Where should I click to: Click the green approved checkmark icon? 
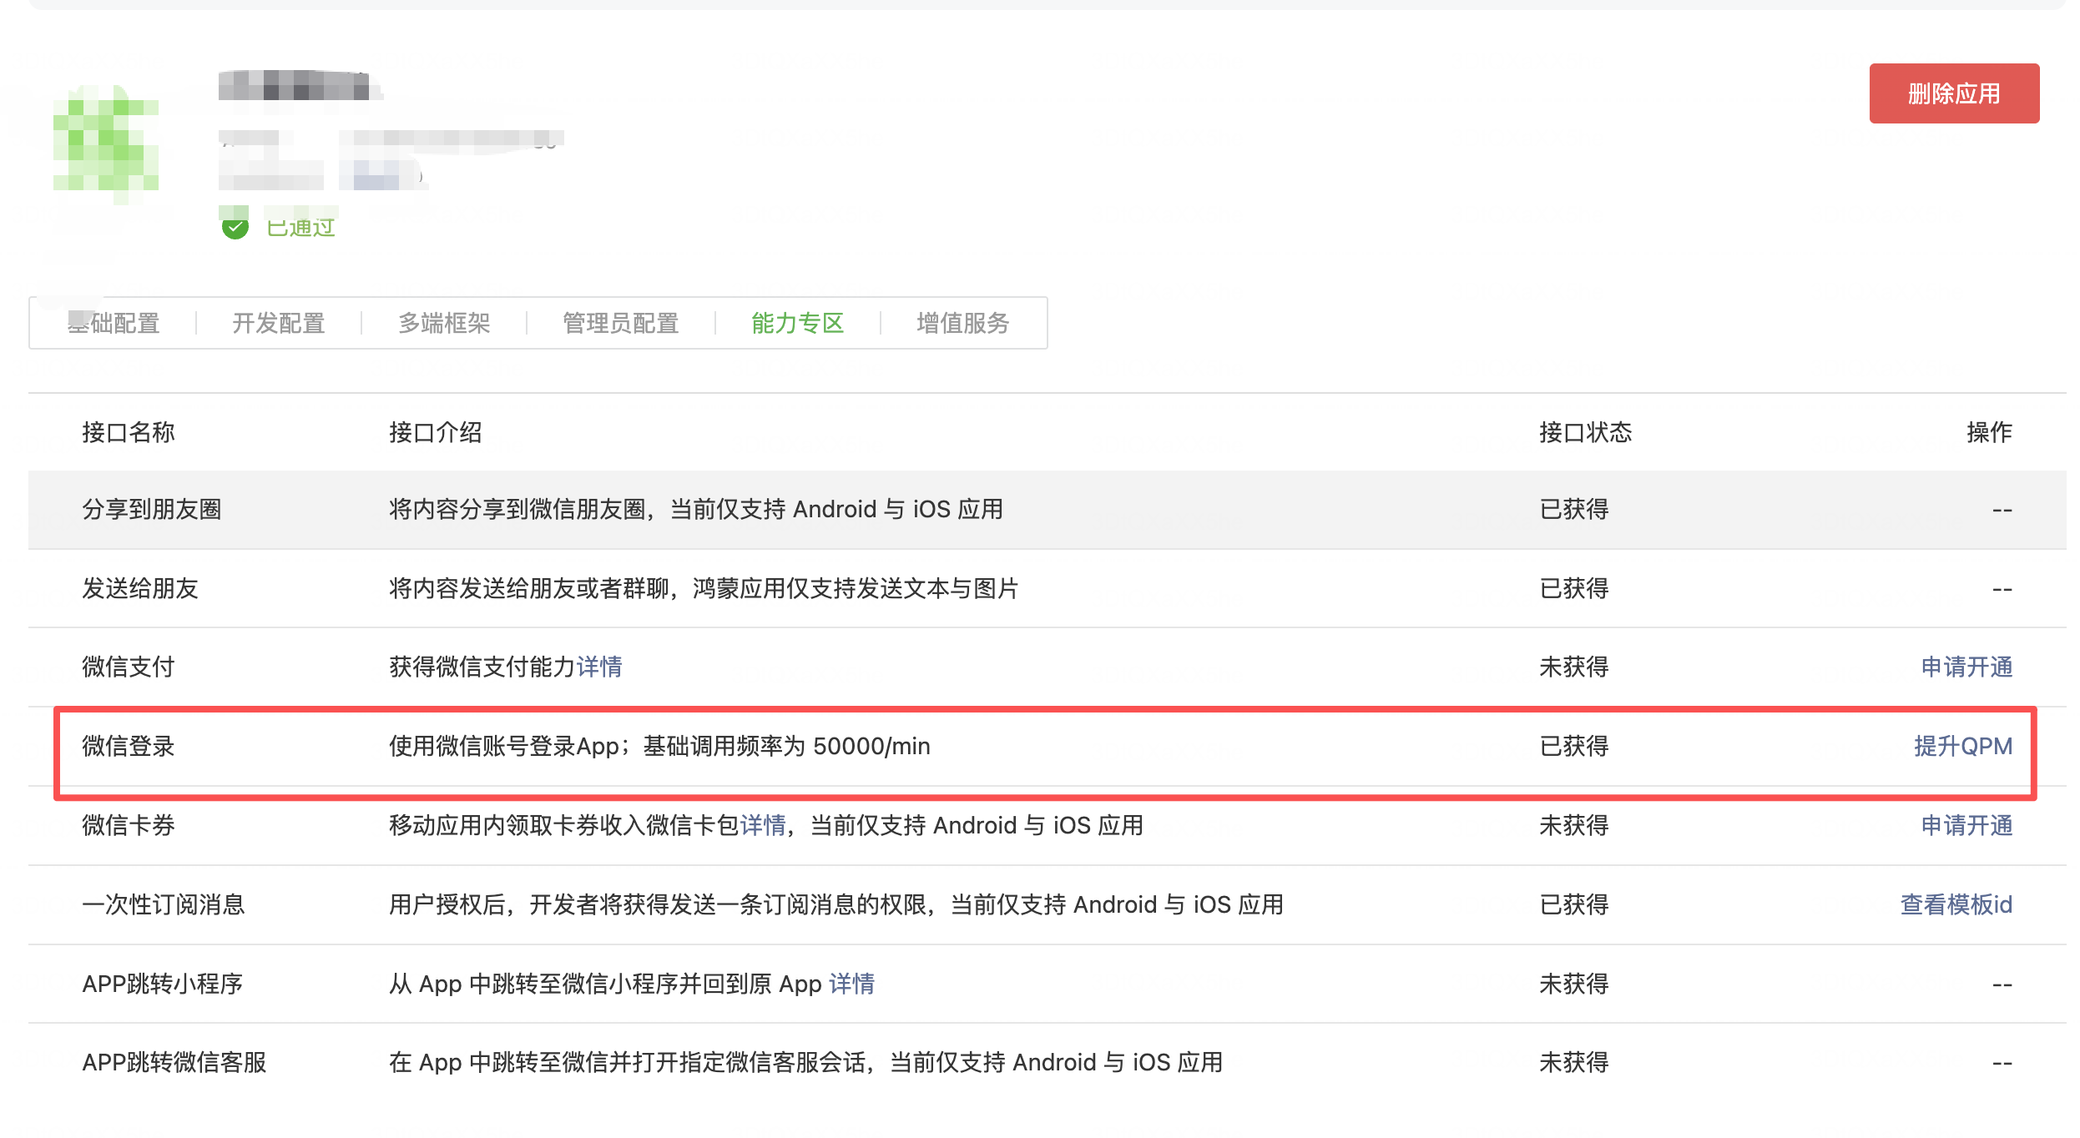235,227
